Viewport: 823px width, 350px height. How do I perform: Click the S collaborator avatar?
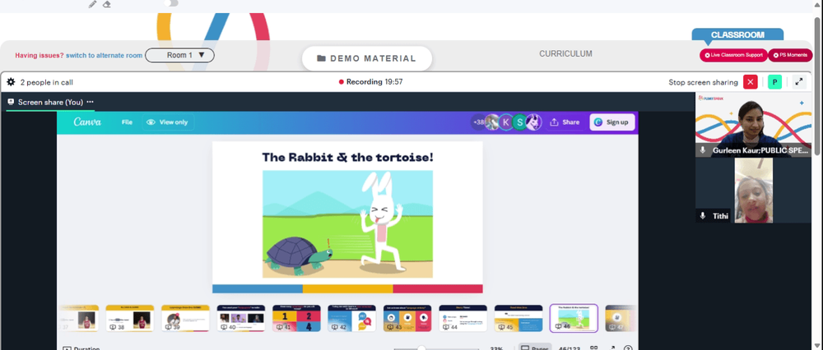click(520, 122)
